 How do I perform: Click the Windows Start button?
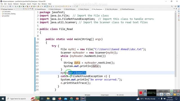tap(3, 98)
